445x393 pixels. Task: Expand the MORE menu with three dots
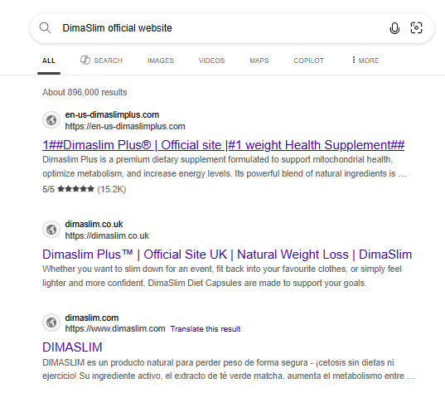point(365,61)
